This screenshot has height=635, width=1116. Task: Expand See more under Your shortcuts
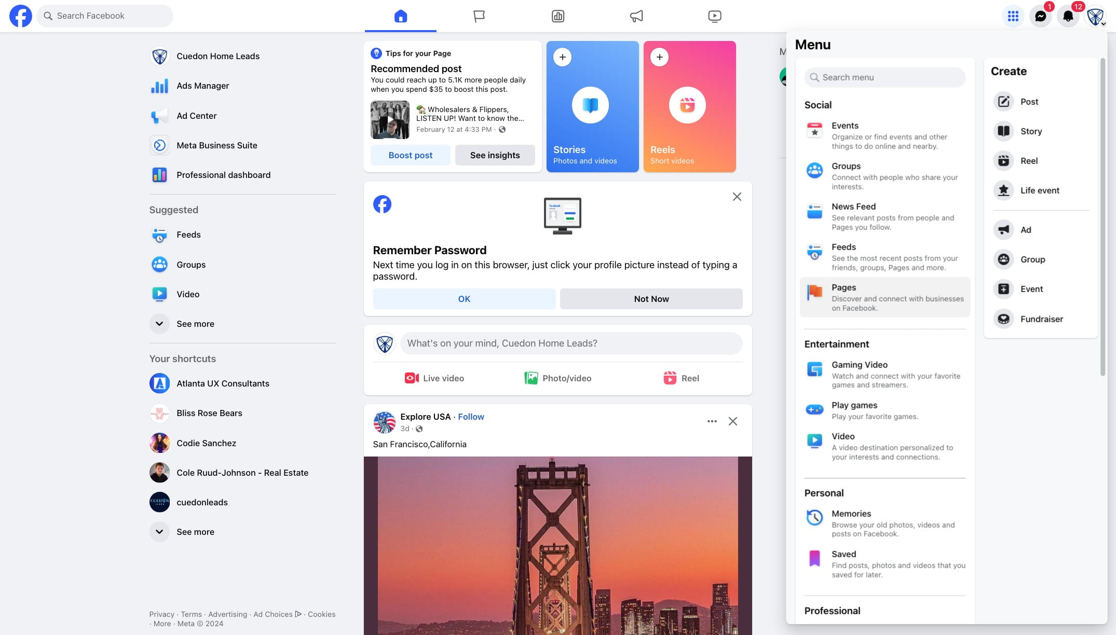click(x=242, y=532)
